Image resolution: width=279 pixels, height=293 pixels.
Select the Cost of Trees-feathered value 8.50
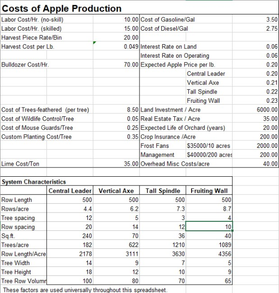pyautogui.click(x=133, y=110)
